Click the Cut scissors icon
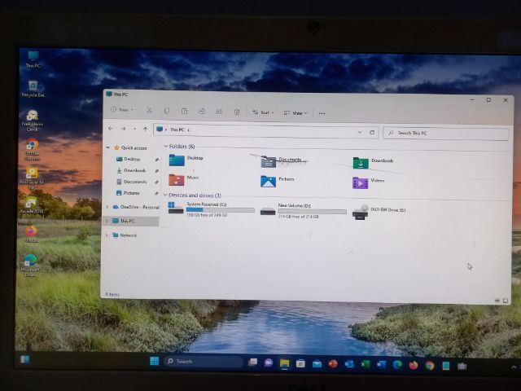This screenshot has width=521, height=391. click(x=149, y=111)
